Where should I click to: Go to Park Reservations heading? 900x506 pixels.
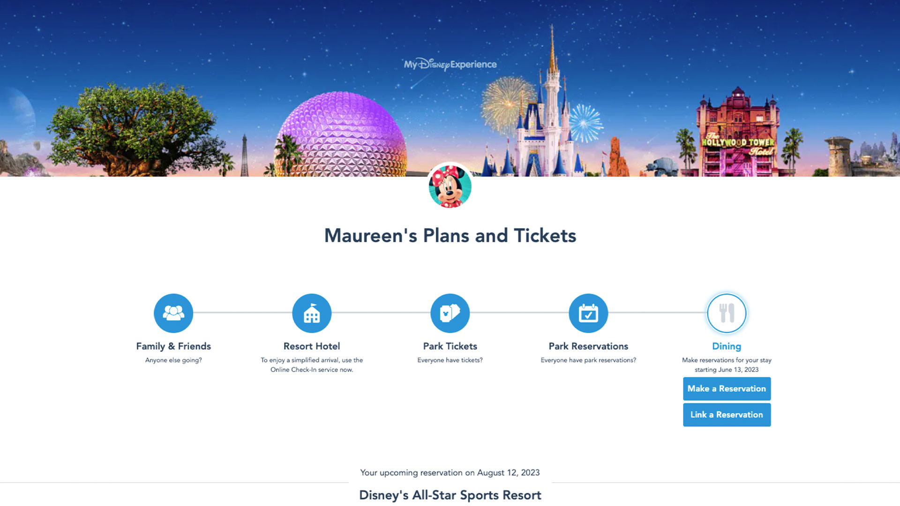pyautogui.click(x=588, y=346)
